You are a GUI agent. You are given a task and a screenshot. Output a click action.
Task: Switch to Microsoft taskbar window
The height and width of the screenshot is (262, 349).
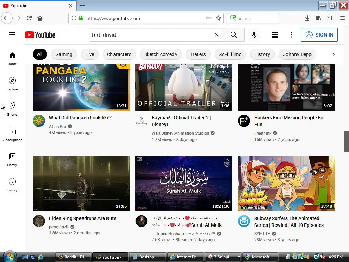point(260,257)
